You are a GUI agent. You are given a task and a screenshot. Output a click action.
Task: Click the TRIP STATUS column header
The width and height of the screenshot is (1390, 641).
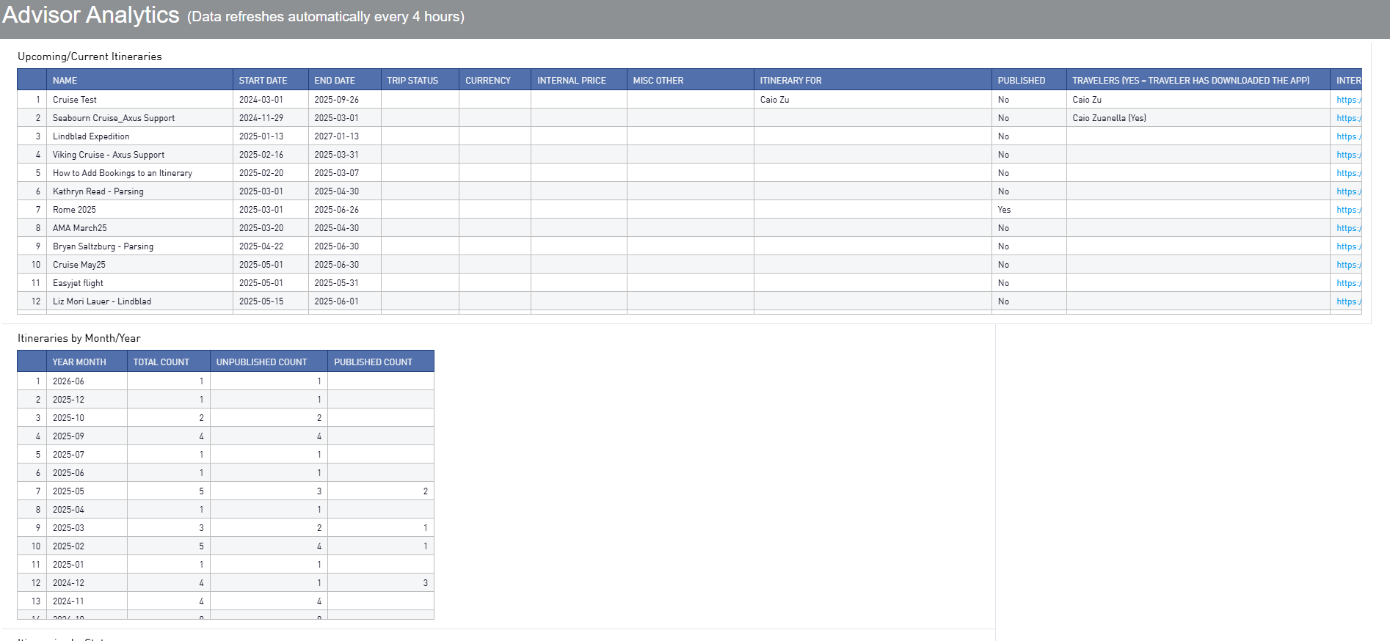click(412, 81)
